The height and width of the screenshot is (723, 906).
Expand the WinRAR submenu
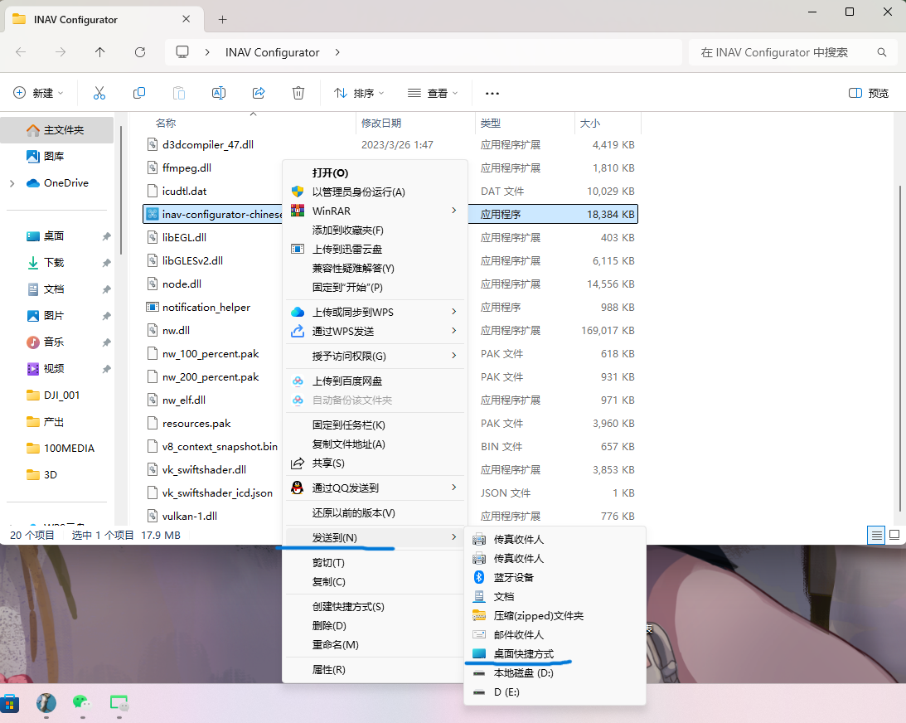point(454,211)
